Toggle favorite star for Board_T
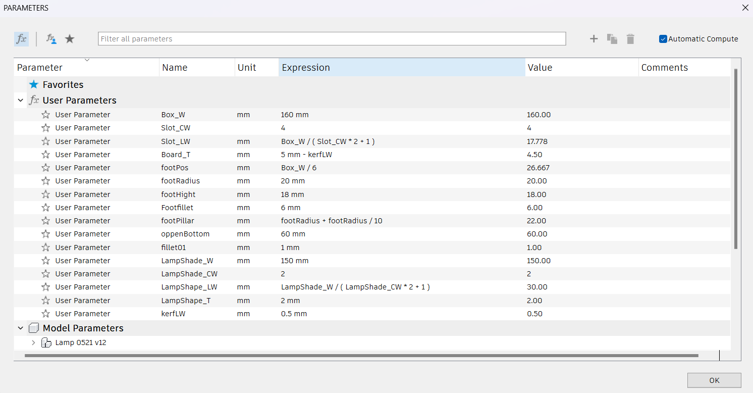 coord(46,155)
